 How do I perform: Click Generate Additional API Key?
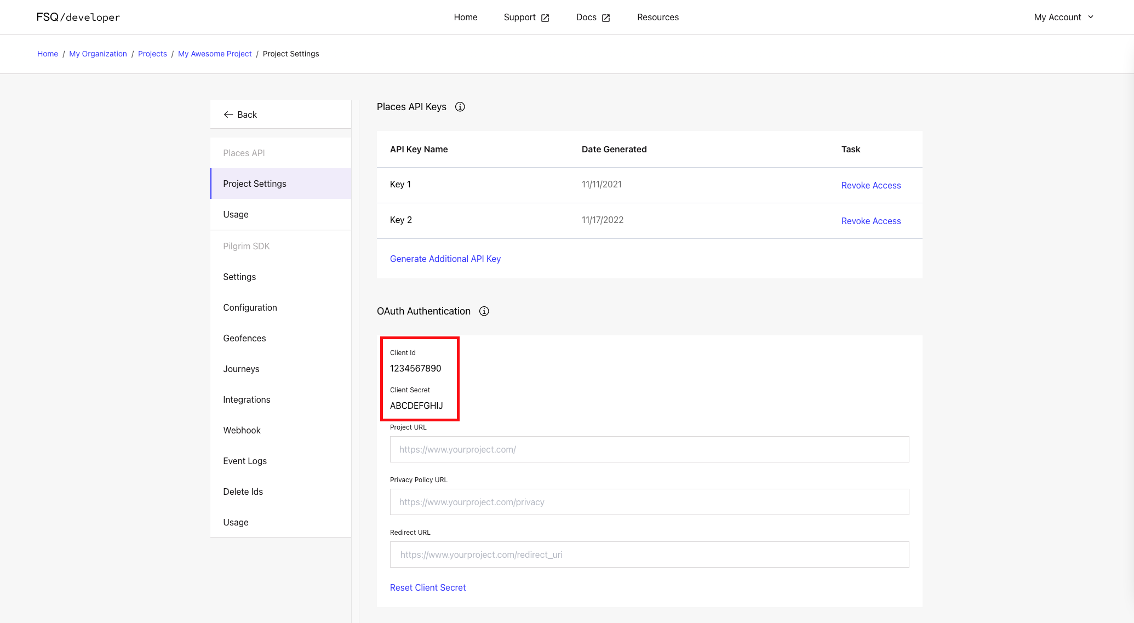pos(445,259)
